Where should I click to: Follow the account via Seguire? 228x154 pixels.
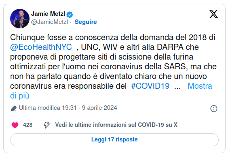(x=86, y=22)
